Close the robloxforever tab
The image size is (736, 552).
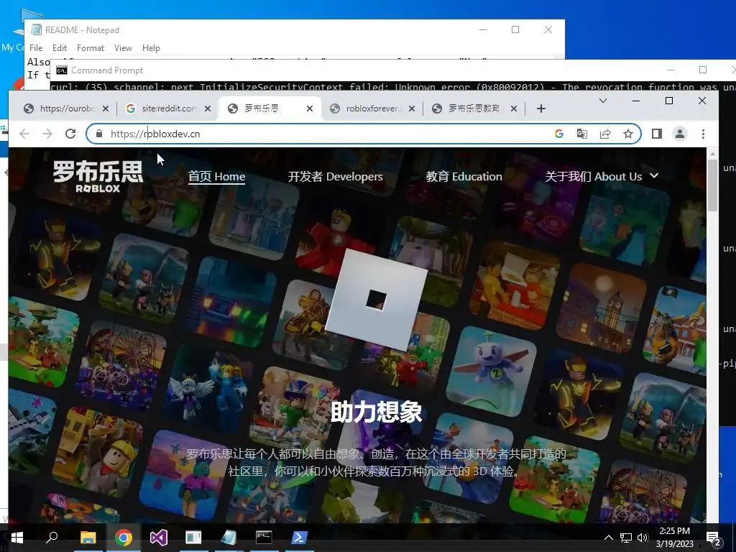click(x=412, y=109)
